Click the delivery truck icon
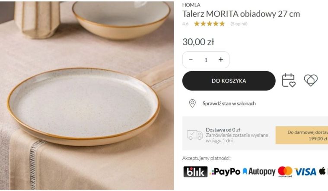This screenshot has width=328, height=191. point(195,135)
